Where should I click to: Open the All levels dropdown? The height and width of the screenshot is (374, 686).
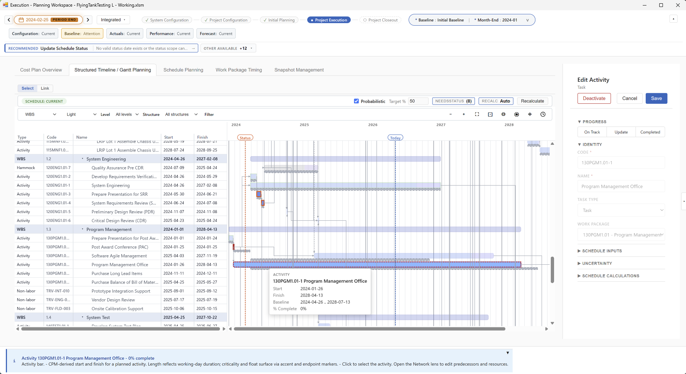[x=127, y=114]
